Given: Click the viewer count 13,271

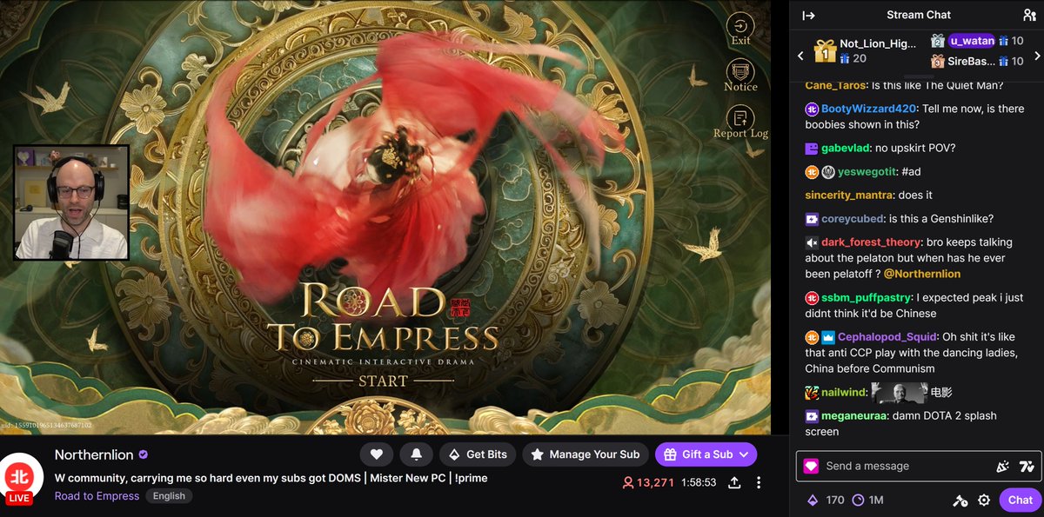Looking at the screenshot, I should (648, 482).
